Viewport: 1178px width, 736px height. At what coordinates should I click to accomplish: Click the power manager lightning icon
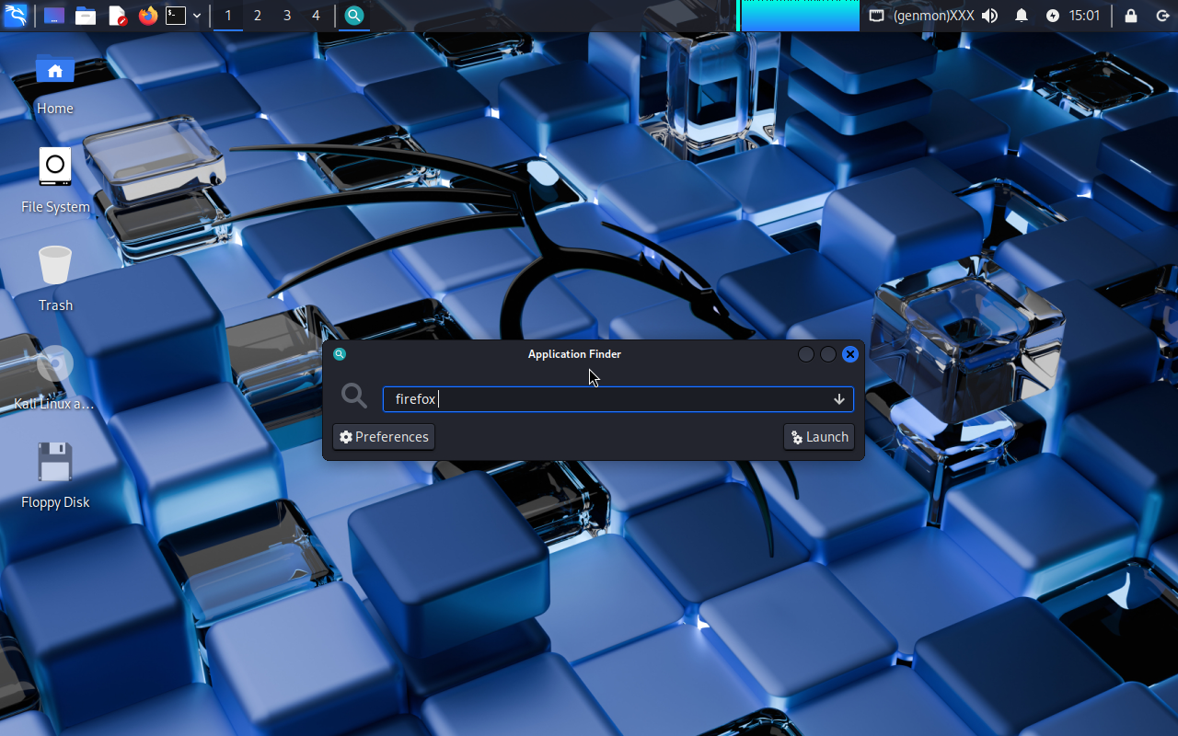point(1053,16)
